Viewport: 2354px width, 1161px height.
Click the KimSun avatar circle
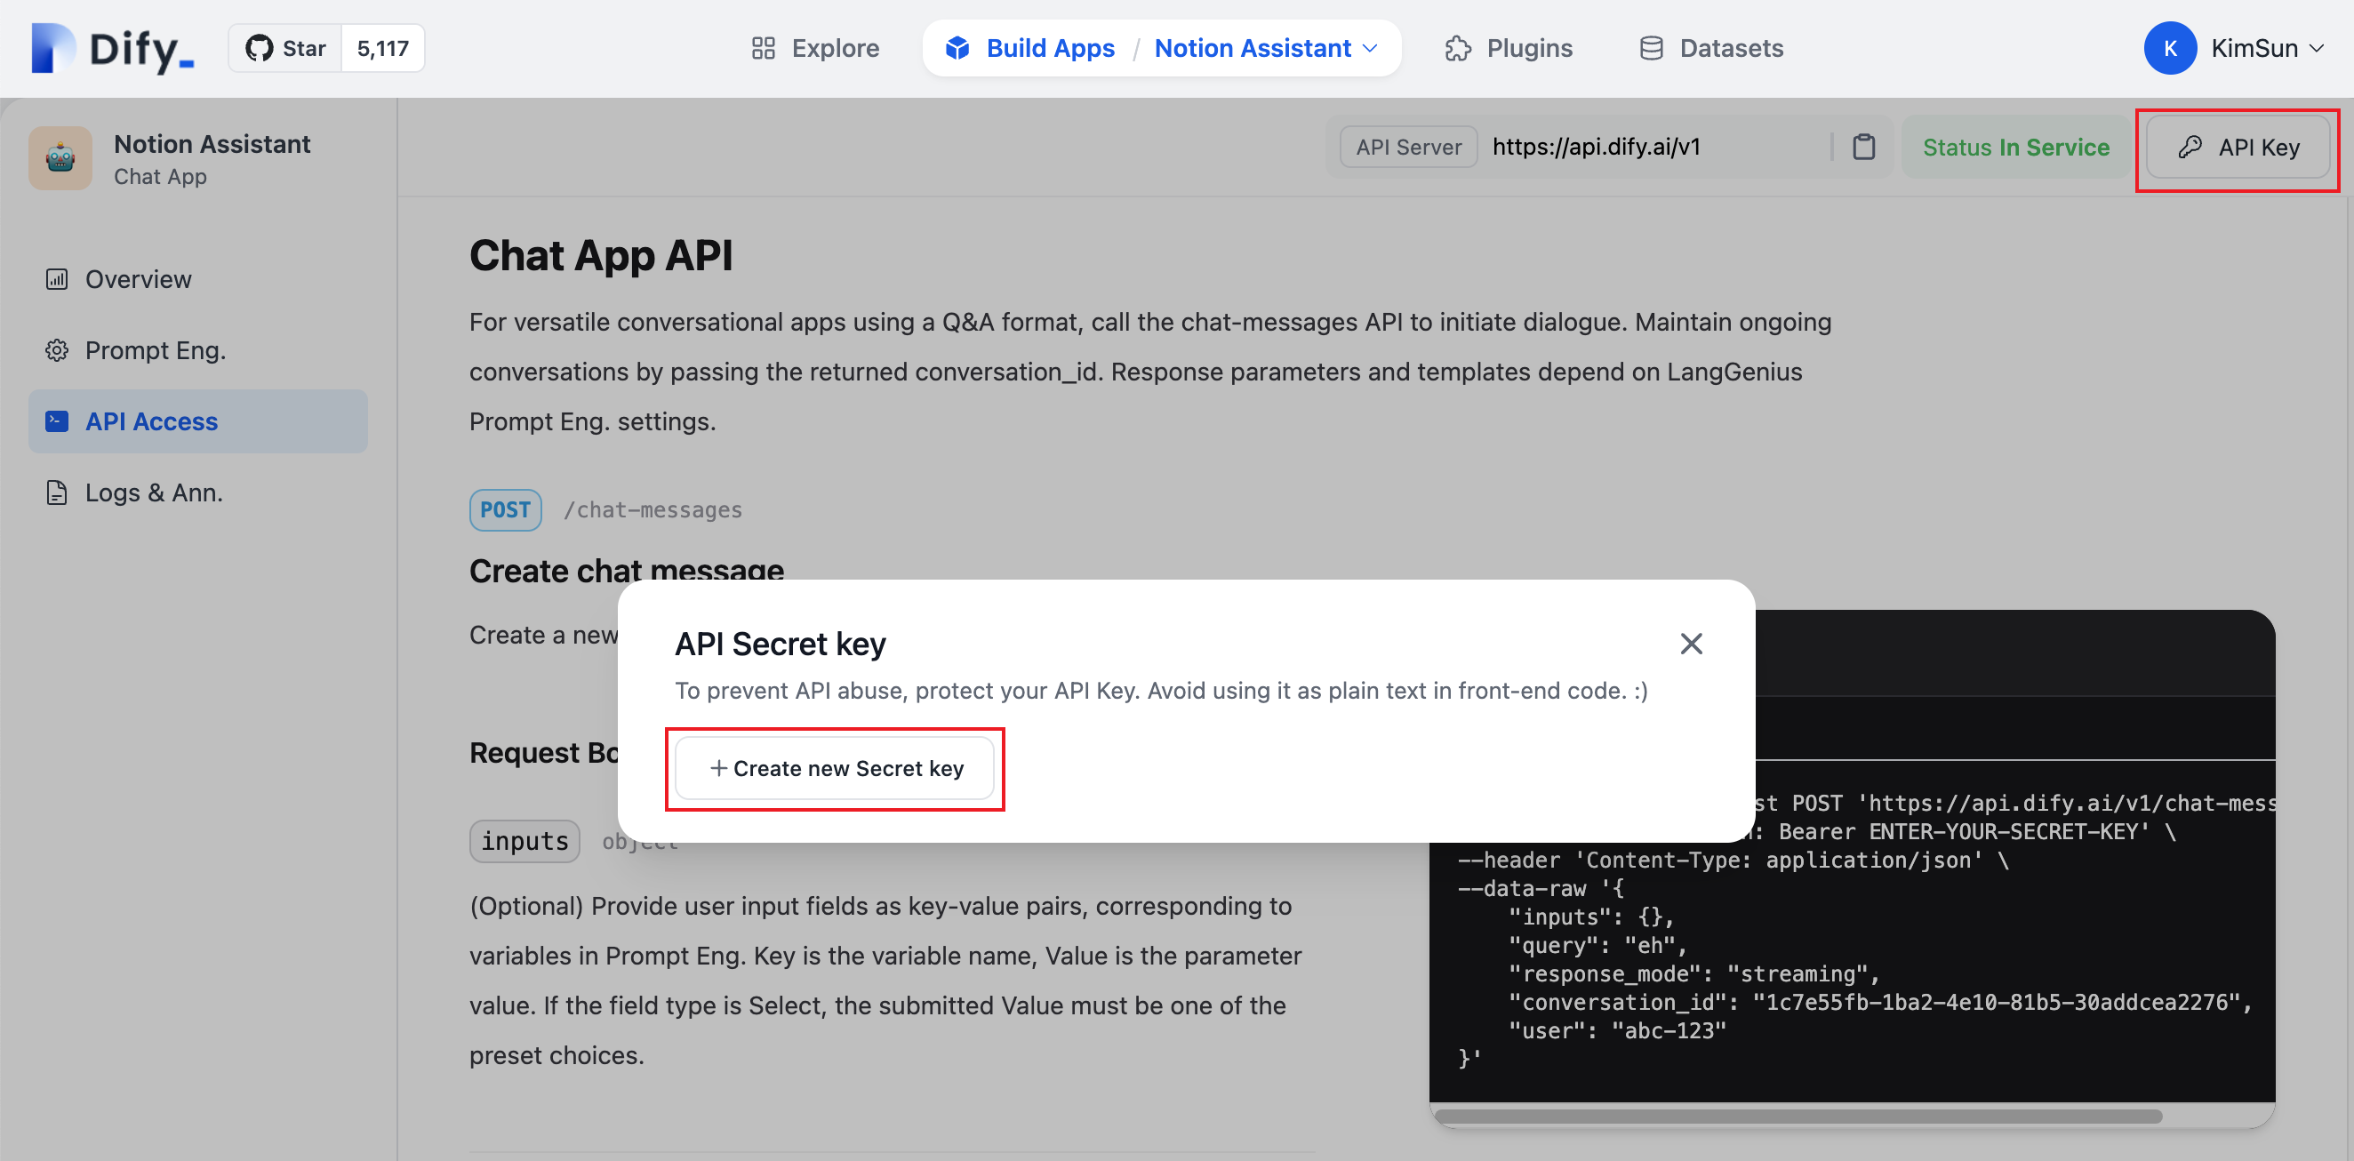pos(2169,49)
